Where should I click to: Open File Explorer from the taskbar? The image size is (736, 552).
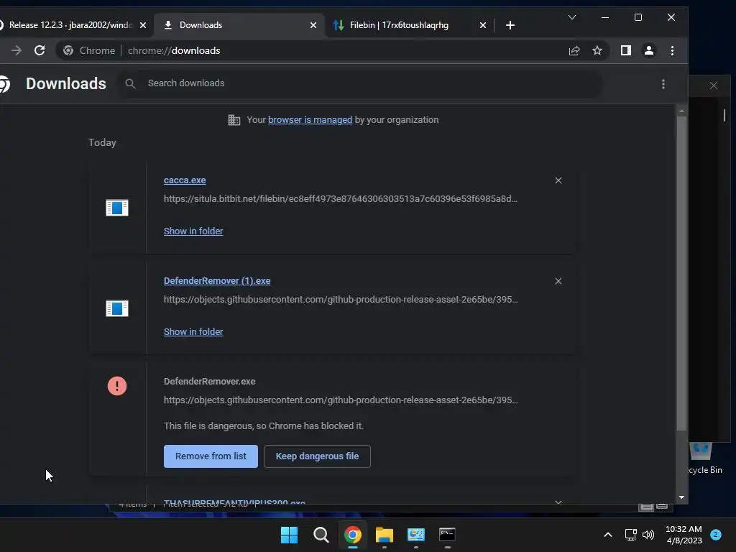coord(384,535)
